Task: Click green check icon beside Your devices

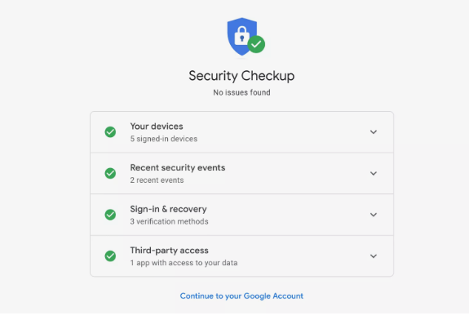Action: 110,132
